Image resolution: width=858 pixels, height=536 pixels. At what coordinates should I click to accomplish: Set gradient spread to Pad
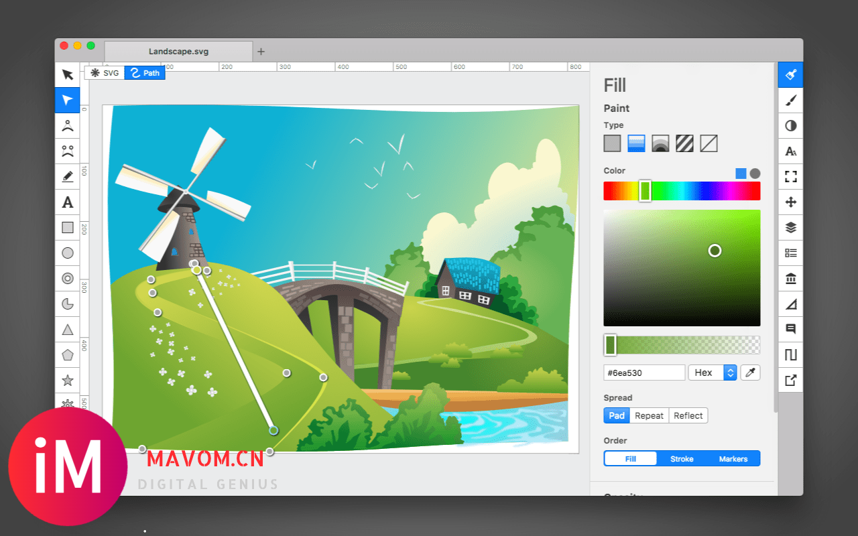(617, 415)
